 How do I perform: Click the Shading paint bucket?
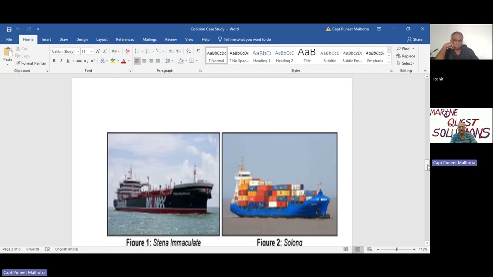tap(181, 61)
